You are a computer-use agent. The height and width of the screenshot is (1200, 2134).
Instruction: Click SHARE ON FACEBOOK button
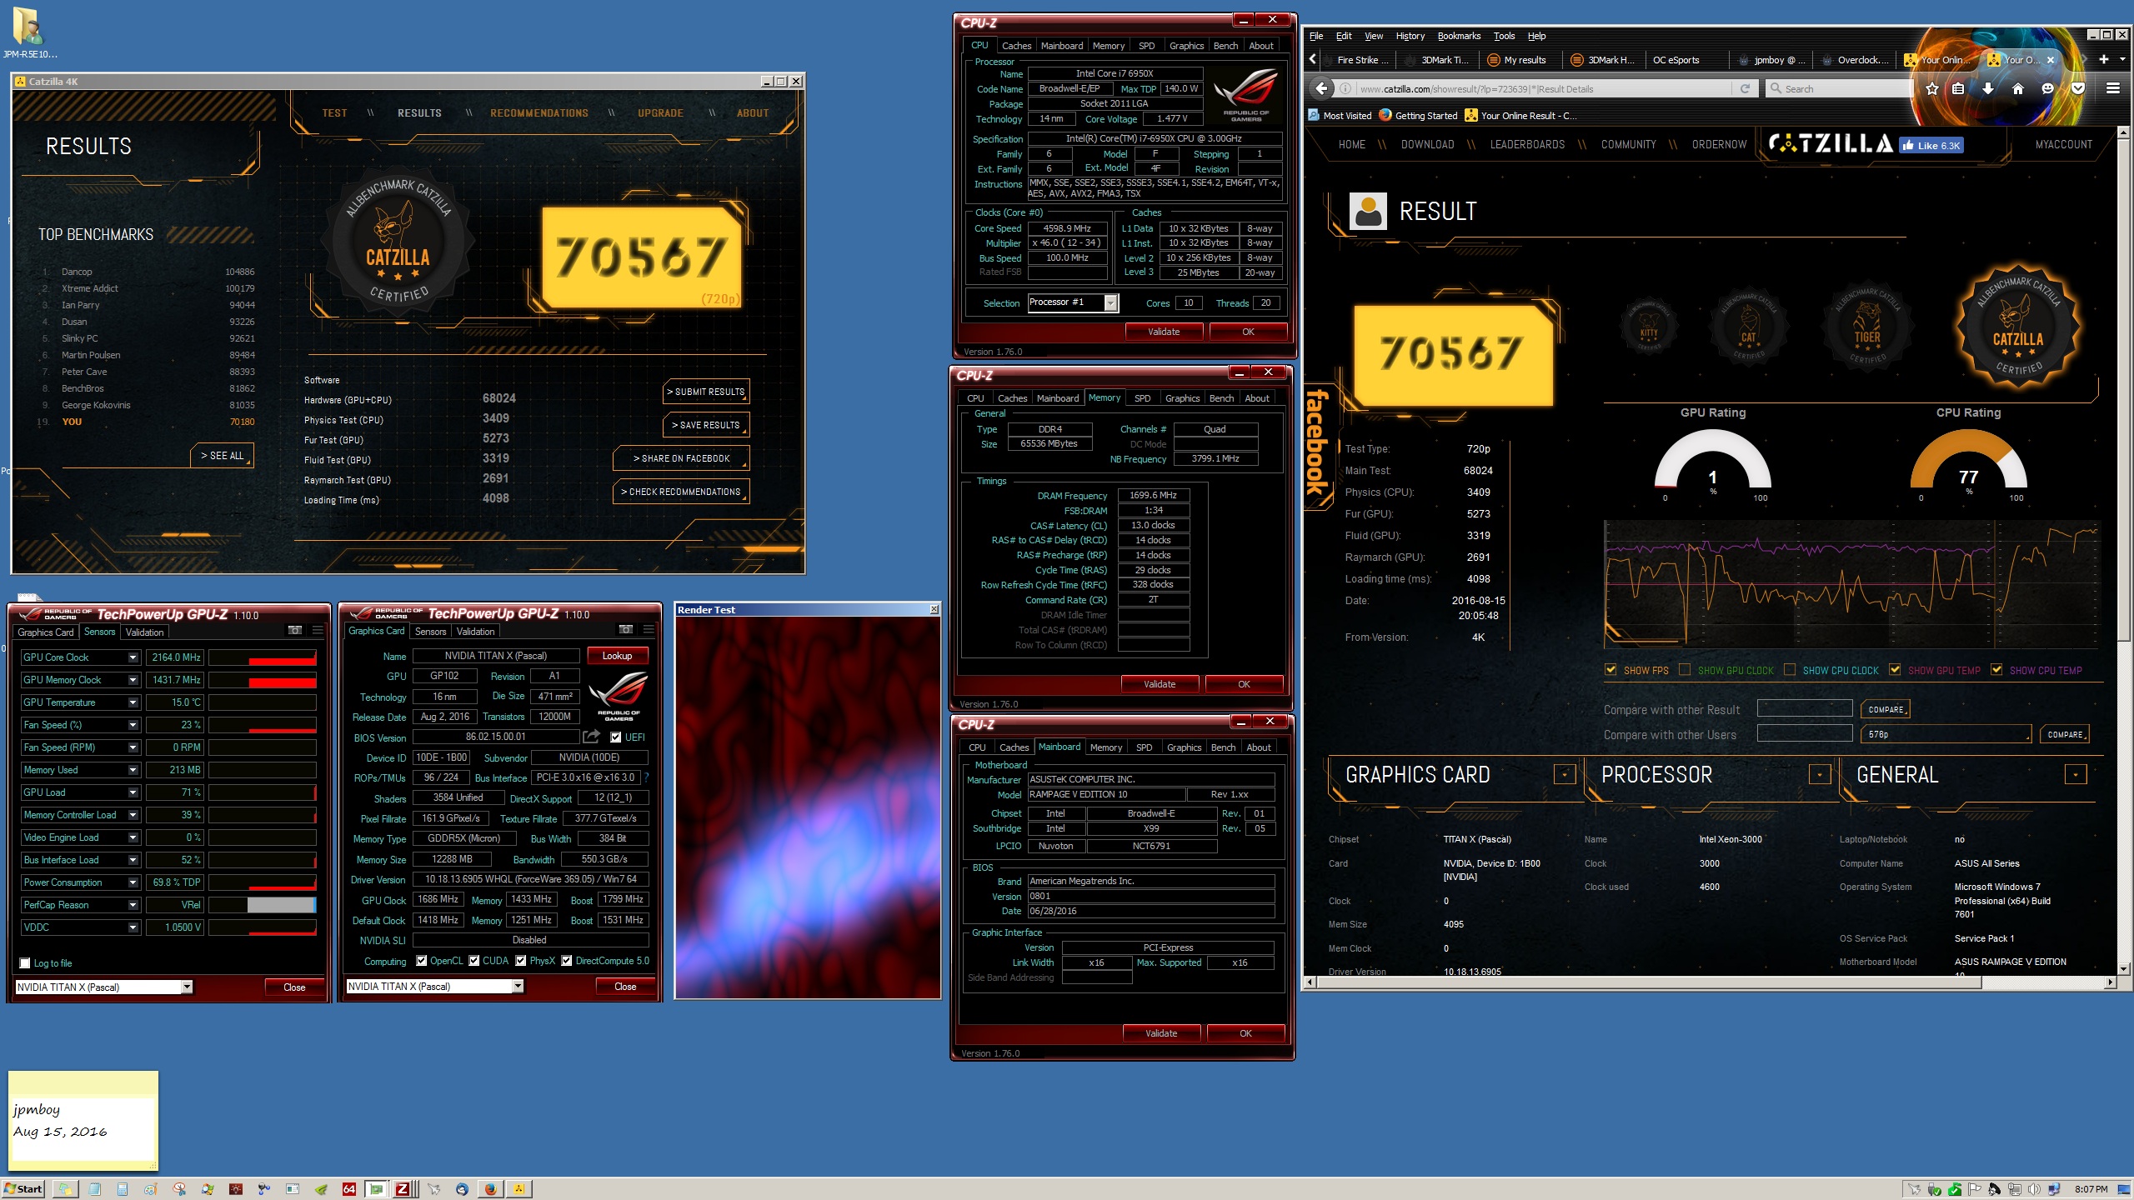pyautogui.click(x=681, y=458)
